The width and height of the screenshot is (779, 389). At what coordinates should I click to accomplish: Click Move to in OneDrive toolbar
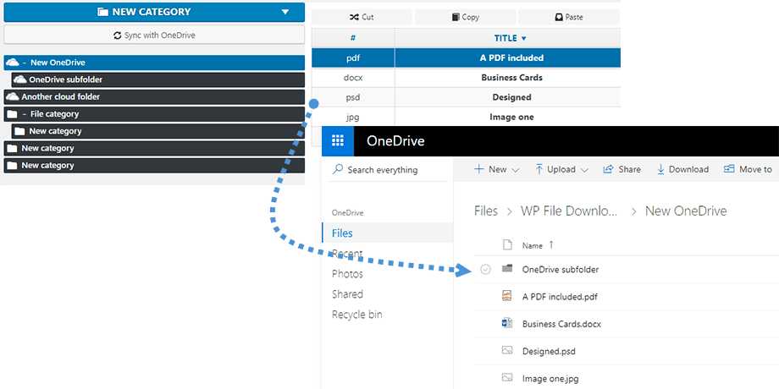coord(748,169)
